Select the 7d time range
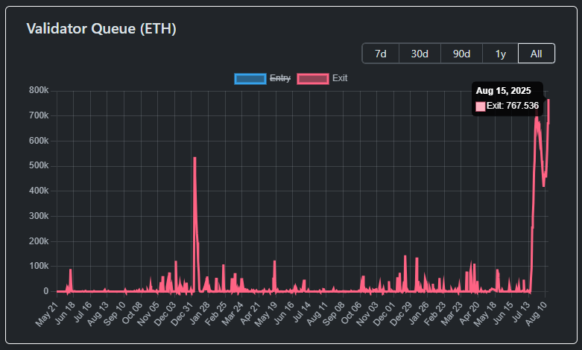 381,54
